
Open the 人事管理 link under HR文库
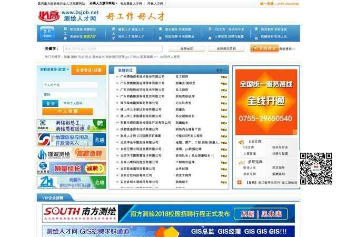[x=250, y=154]
